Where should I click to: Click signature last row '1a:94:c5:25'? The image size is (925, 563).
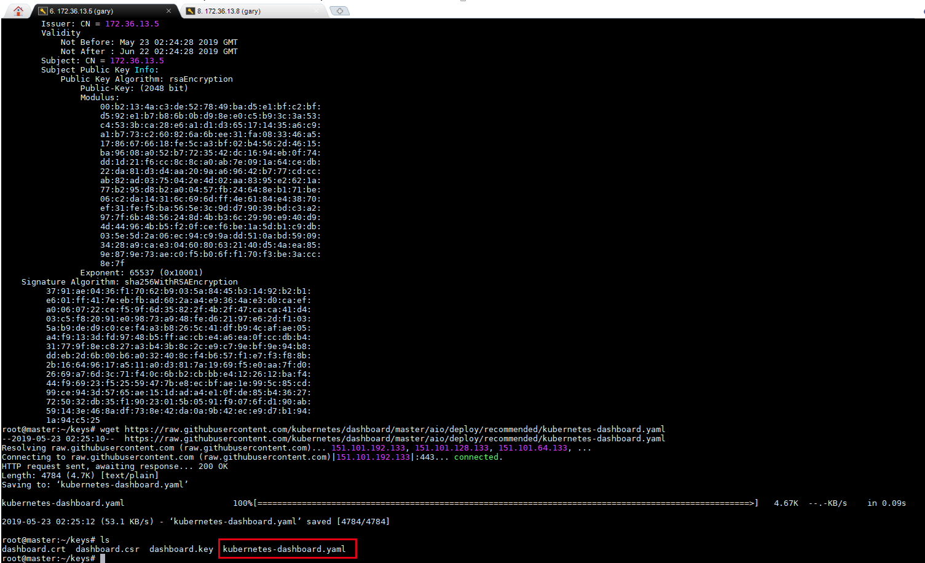point(73,420)
